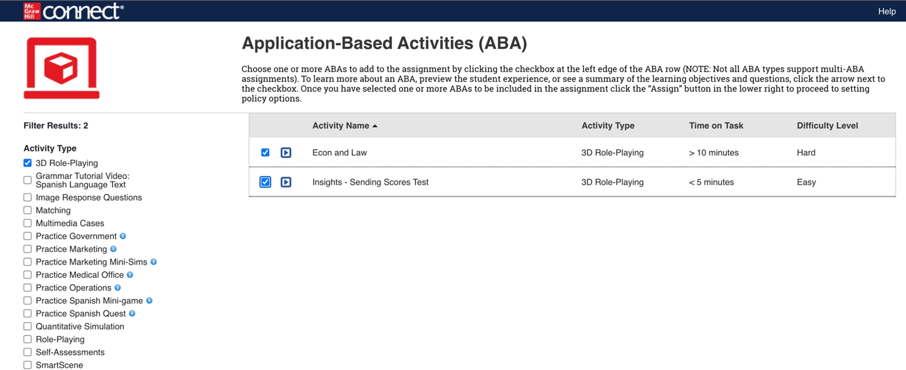906x370 pixels.
Task: Open info icon beside Practice Marketing
Action: pos(113,249)
